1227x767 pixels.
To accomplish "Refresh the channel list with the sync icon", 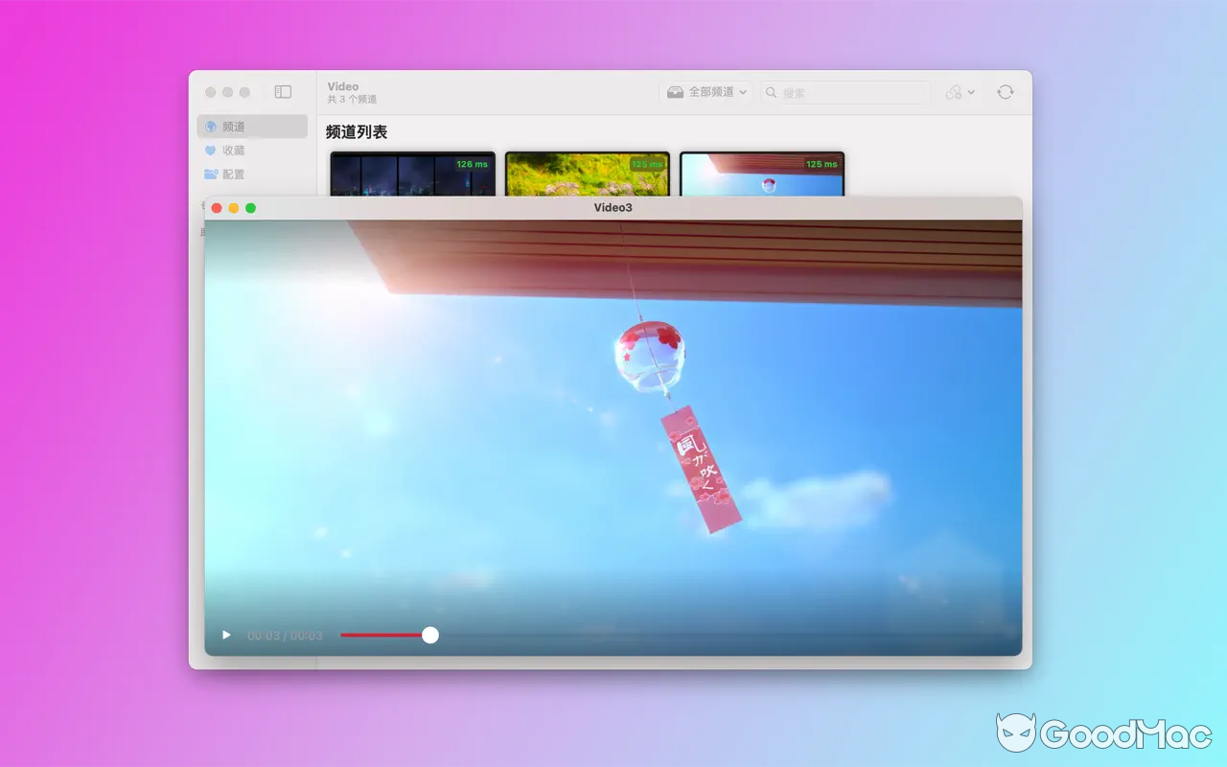I will click(x=1005, y=91).
